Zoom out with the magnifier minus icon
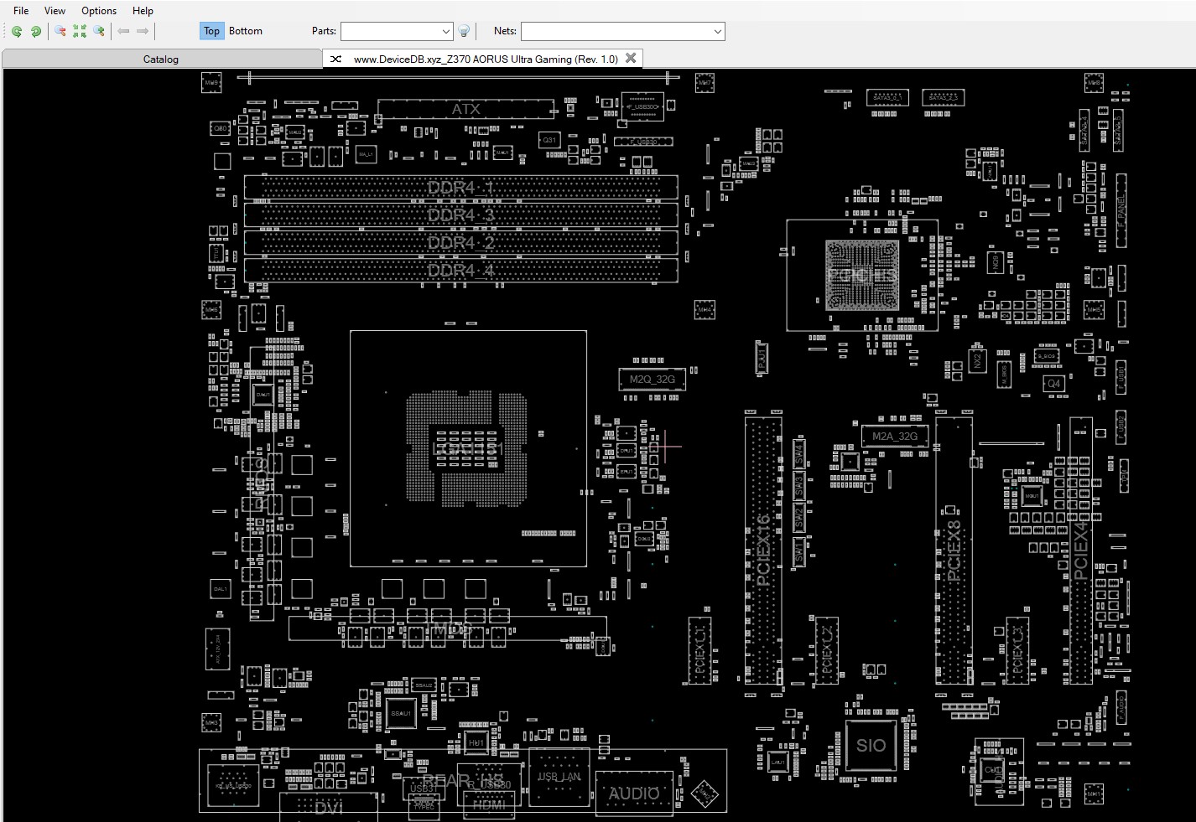1196x822 pixels. point(60,31)
